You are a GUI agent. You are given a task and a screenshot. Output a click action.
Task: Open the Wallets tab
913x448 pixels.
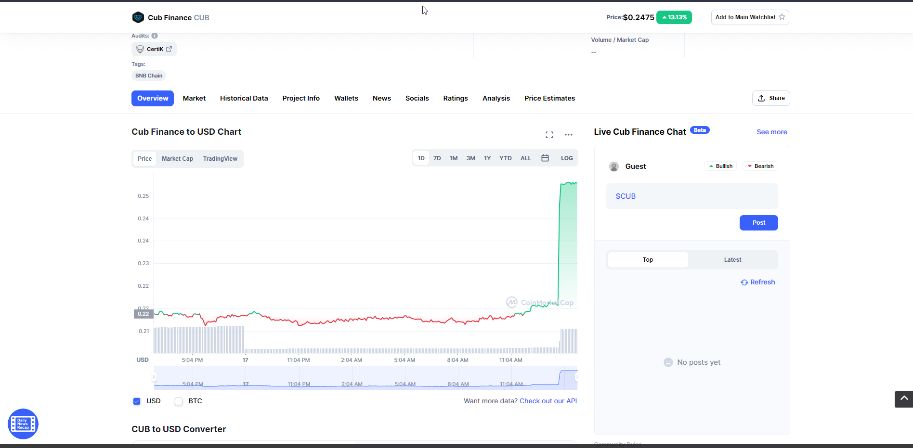tap(346, 98)
